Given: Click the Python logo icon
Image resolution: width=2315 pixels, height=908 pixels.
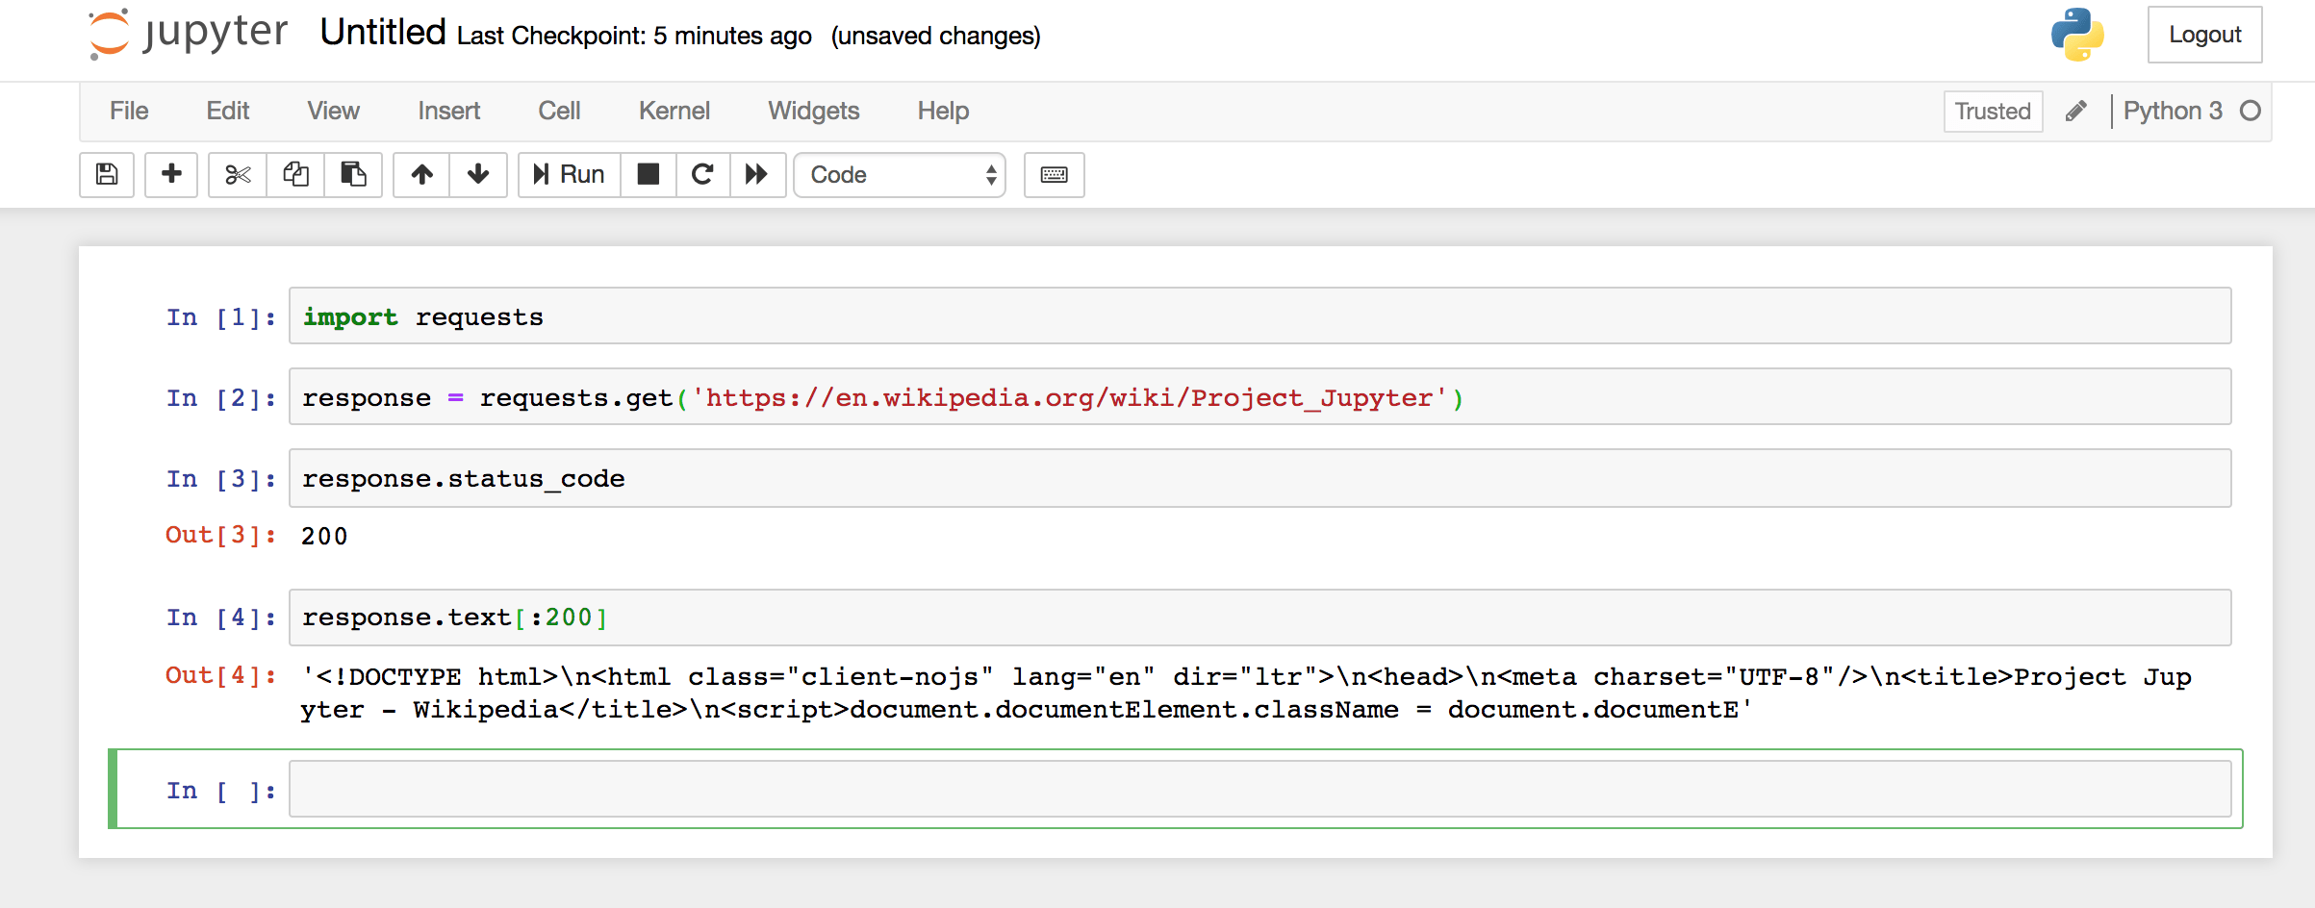Looking at the screenshot, I should point(2077,35).
